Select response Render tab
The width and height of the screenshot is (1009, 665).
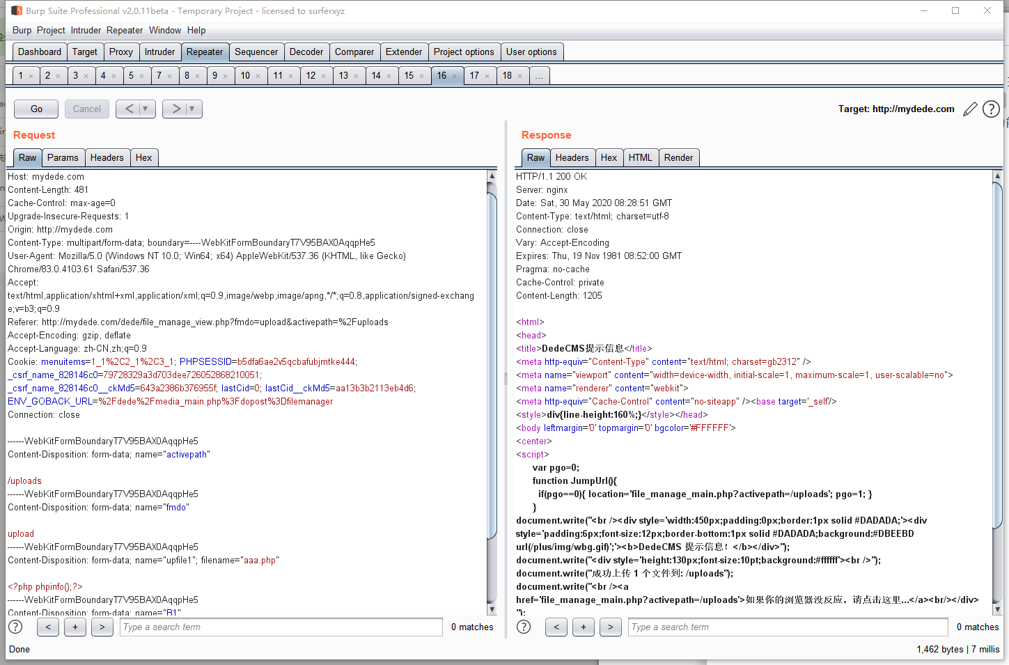click(x=678, y=157)
